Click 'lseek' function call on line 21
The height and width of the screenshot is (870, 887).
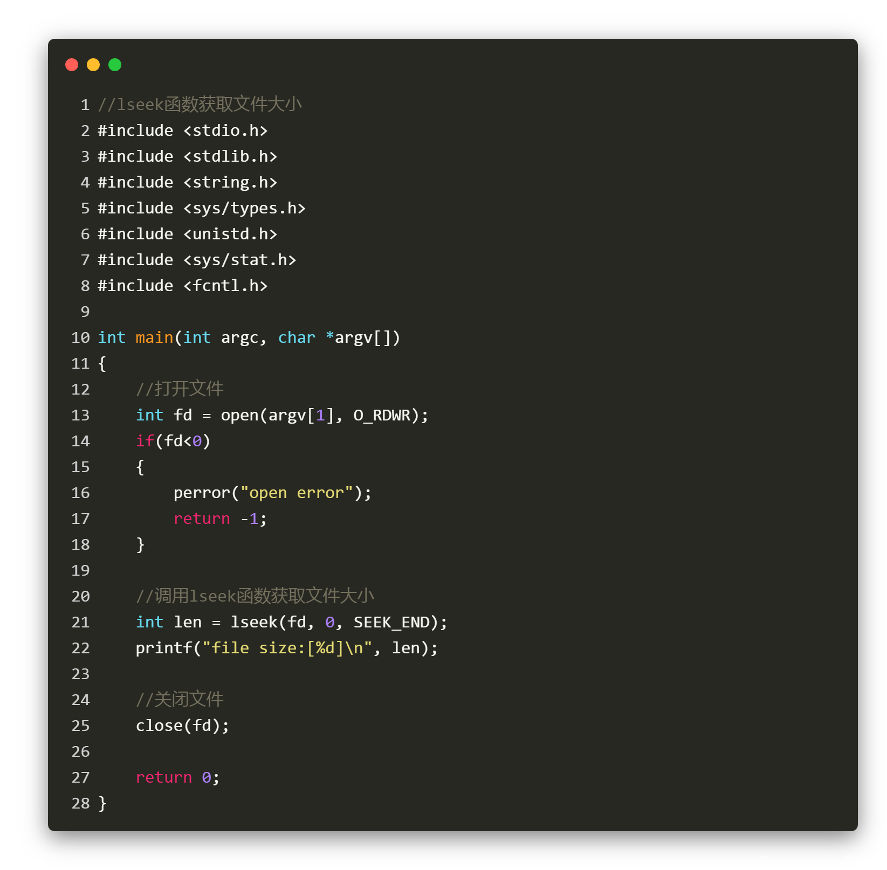254,622
